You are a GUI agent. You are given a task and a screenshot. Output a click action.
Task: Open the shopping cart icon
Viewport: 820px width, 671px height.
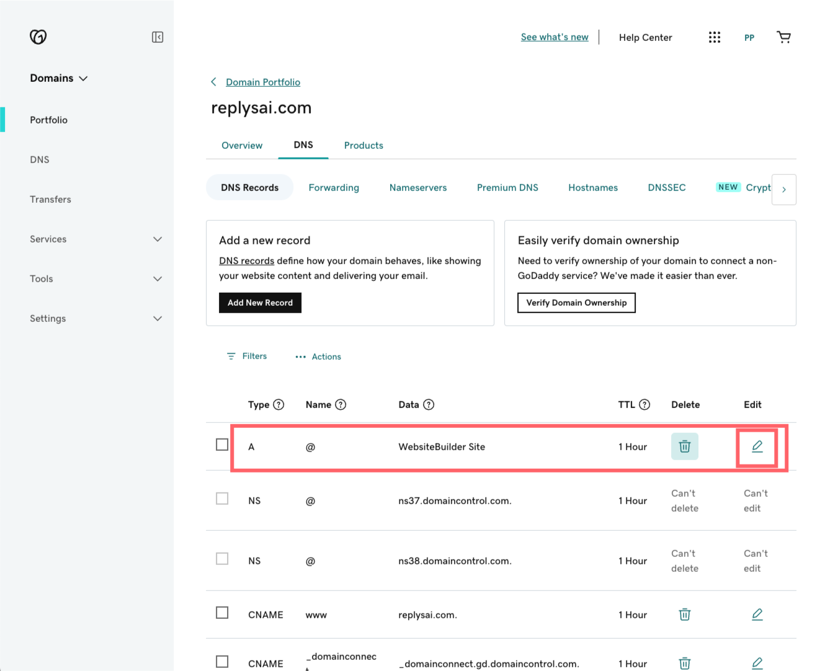(x=784, y=37)
